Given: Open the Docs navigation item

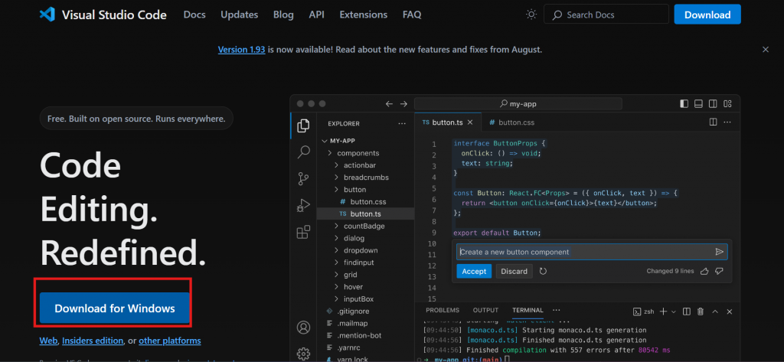Looking at the screenshot, I should [x=194, y=15].
